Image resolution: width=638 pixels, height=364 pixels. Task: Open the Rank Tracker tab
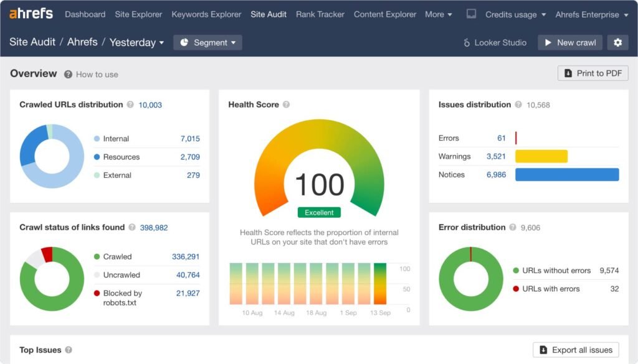coord(320,14)
